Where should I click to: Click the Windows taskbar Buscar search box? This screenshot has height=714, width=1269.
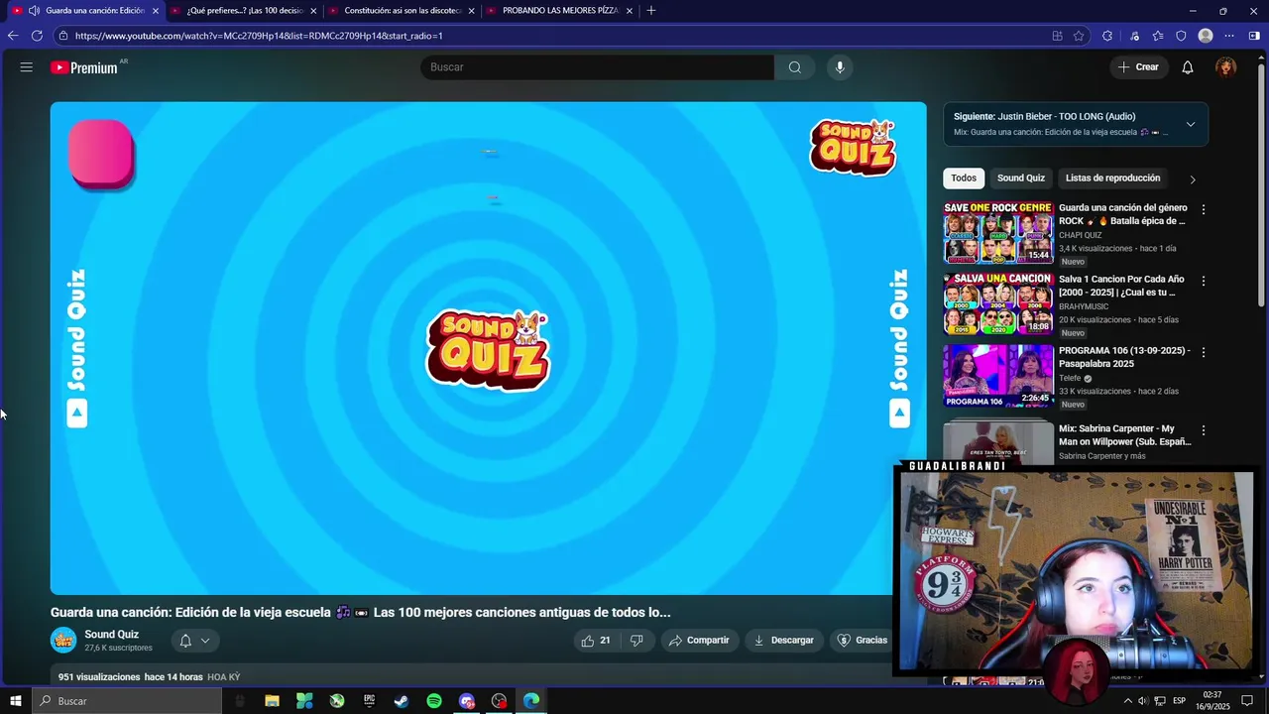[x=127, y=701]
